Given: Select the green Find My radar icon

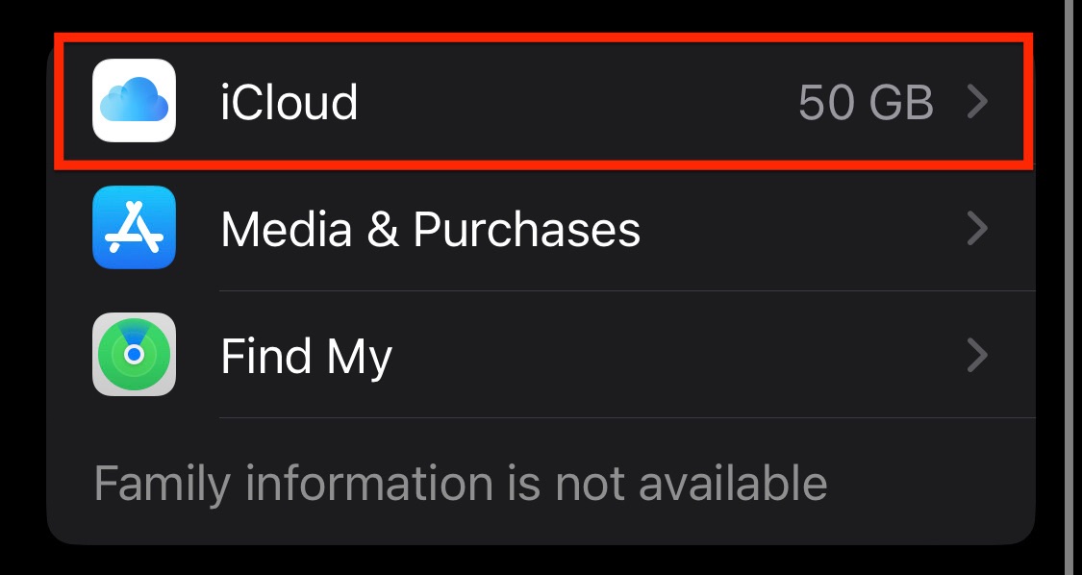Looking at the screenshot, I should (x=135, y=355).
